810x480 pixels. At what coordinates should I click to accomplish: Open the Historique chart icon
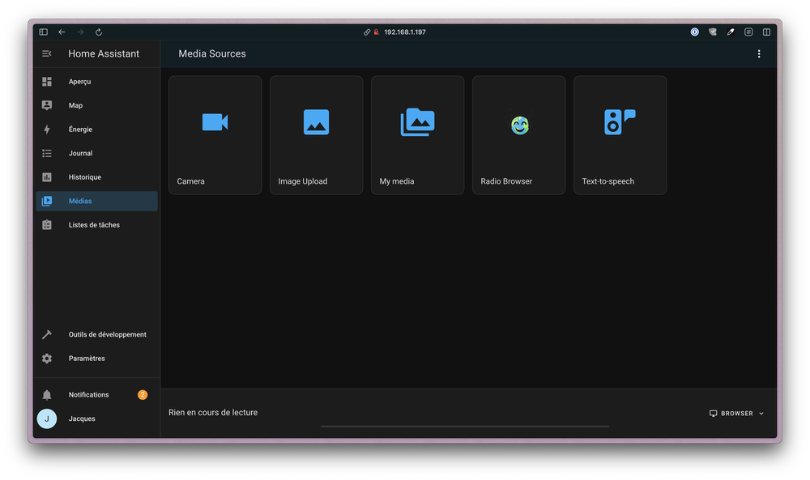tap(47, 177)
